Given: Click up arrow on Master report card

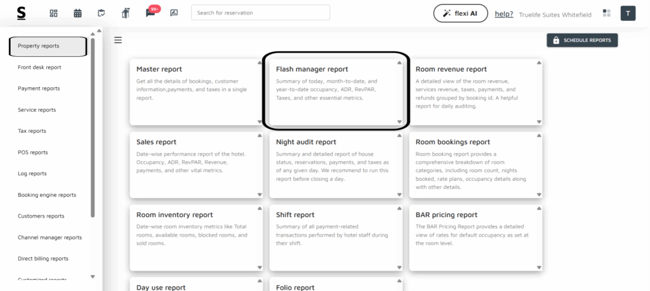Looking at the screenshot, I should (259, 63).
